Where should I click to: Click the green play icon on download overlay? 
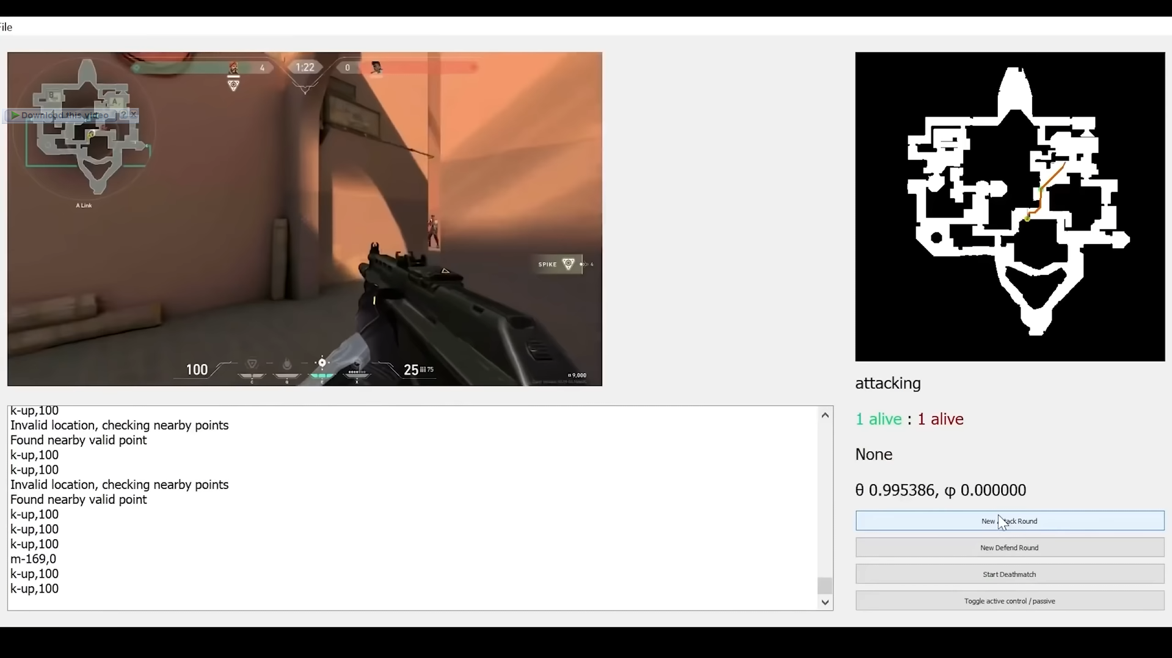tap(15, 115)
